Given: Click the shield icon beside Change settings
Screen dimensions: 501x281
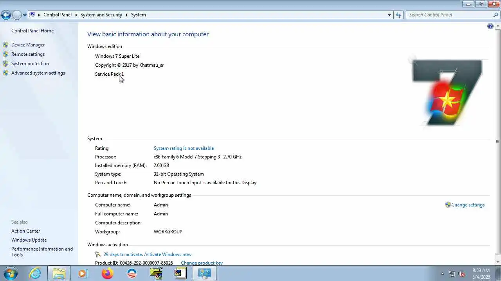Looking at the screenshot, I should [x=448, y=205].
